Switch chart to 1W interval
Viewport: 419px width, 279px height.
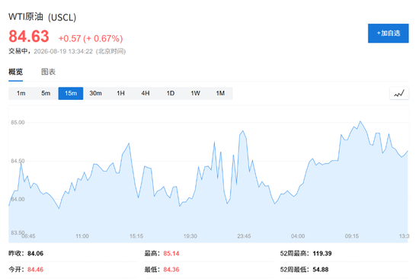195,93
